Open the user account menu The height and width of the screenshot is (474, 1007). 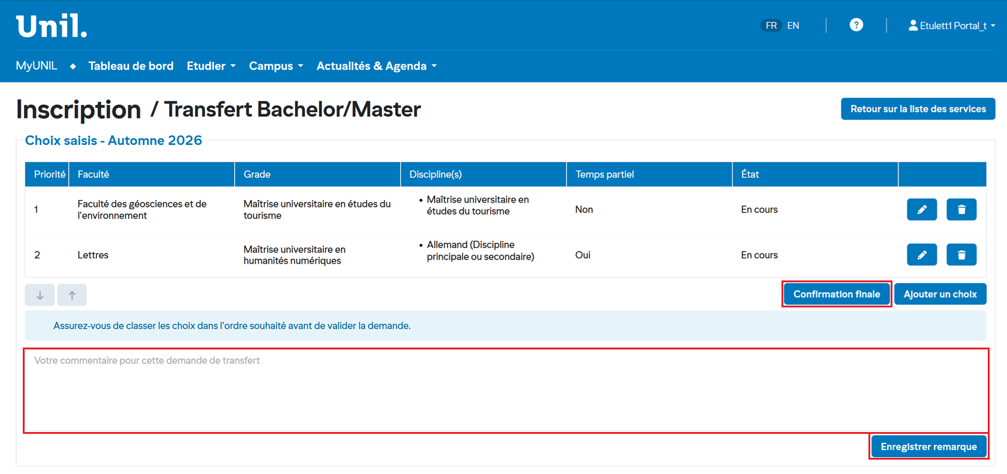951,25
